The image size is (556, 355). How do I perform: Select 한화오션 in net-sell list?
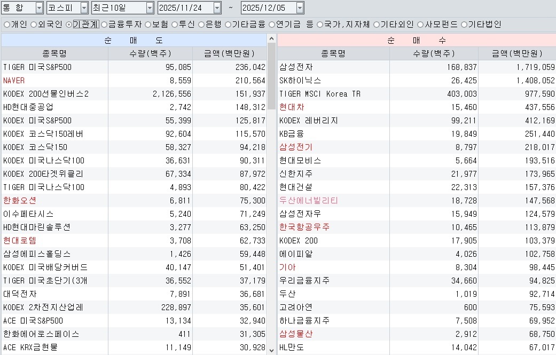click(x=134, y=201)
